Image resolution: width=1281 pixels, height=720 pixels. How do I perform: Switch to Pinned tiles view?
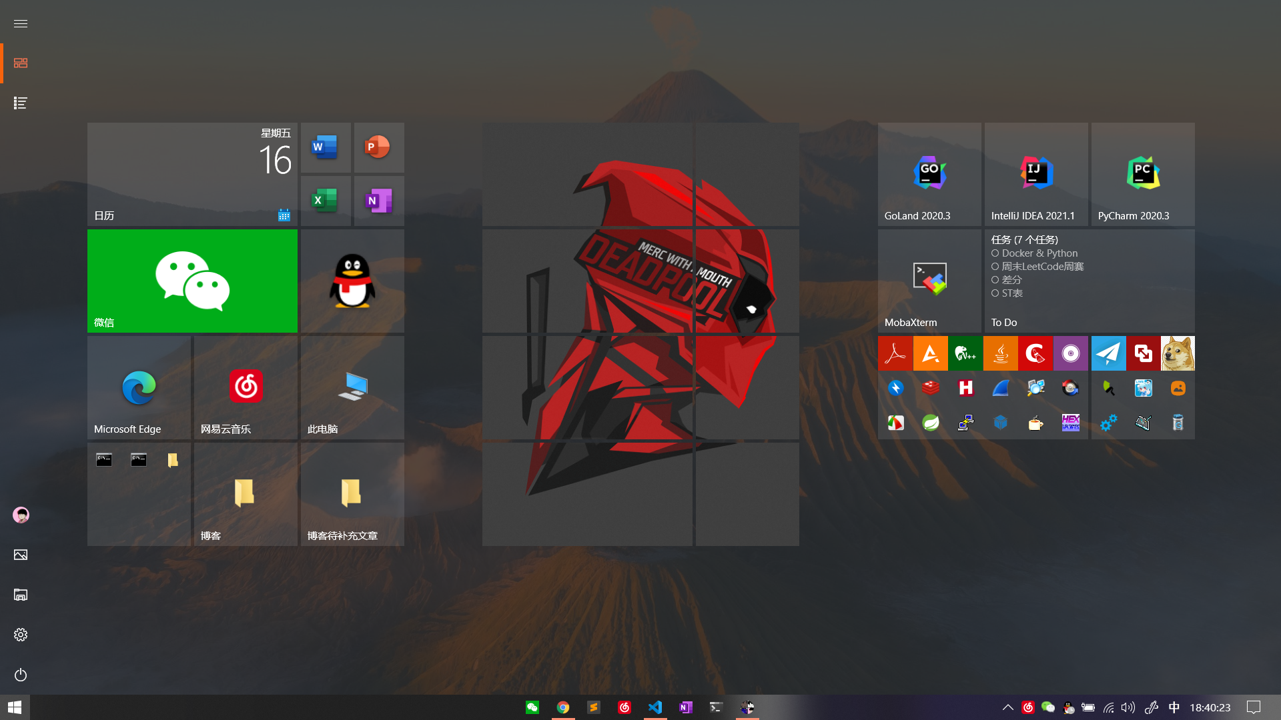coord(21,63)
